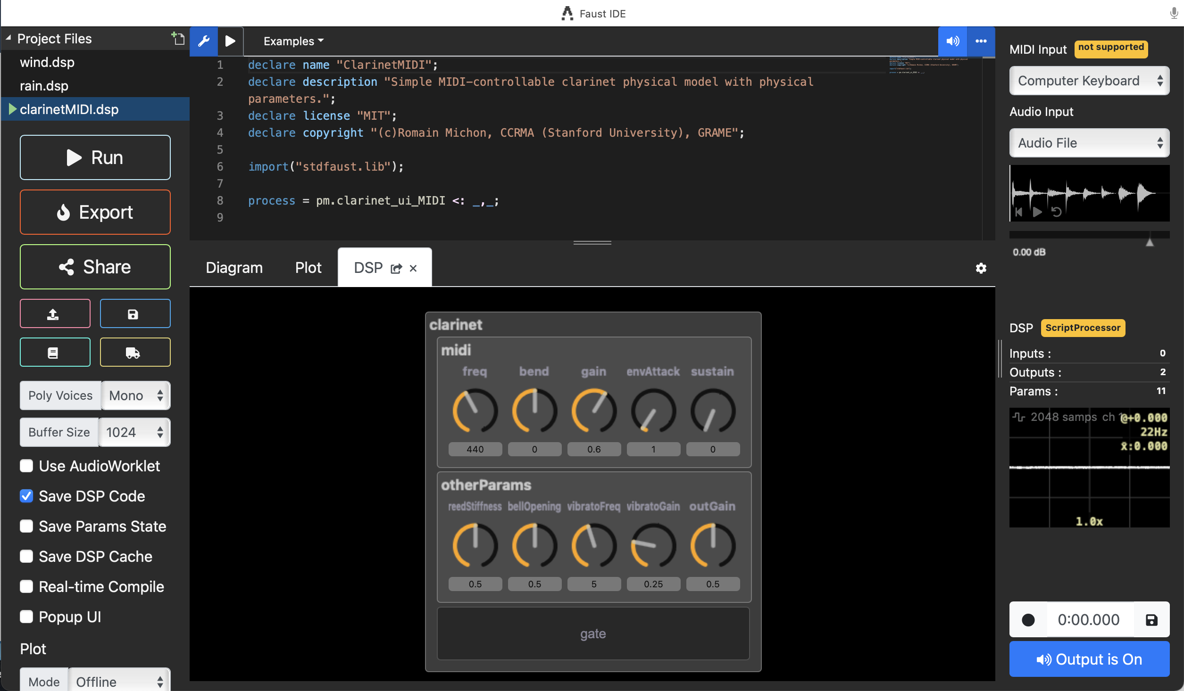Click the play icon in the editor toolbar
Viewport: 1184px width, 691px height.
[230, 41]
